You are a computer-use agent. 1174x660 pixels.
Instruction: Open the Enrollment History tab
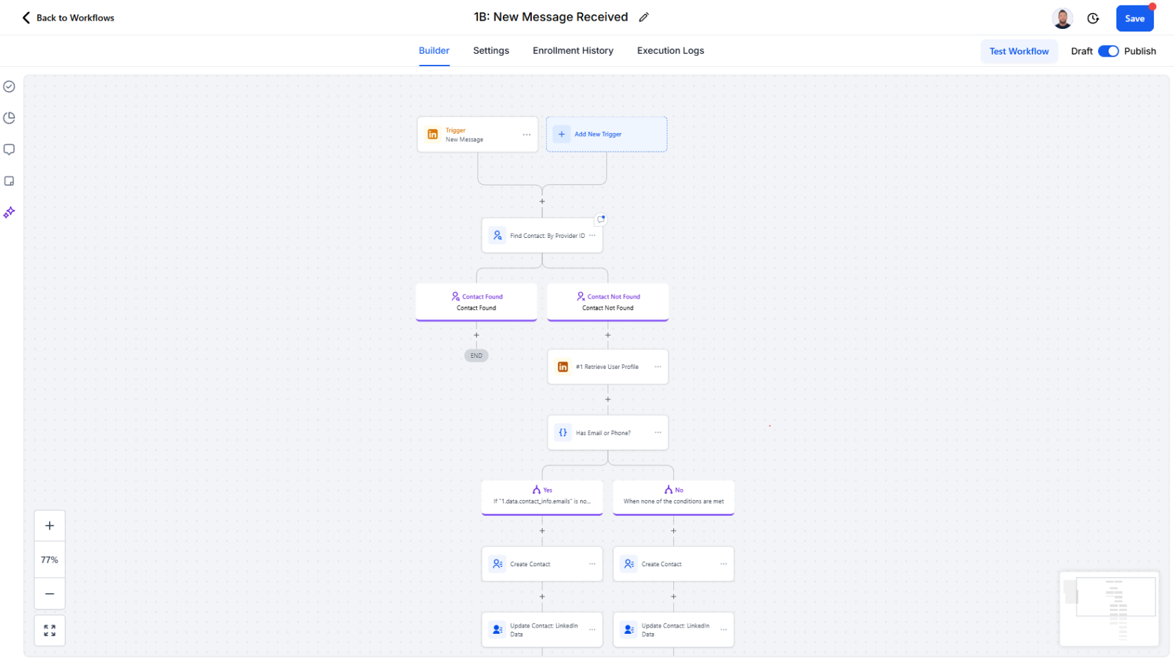point(573,50)
